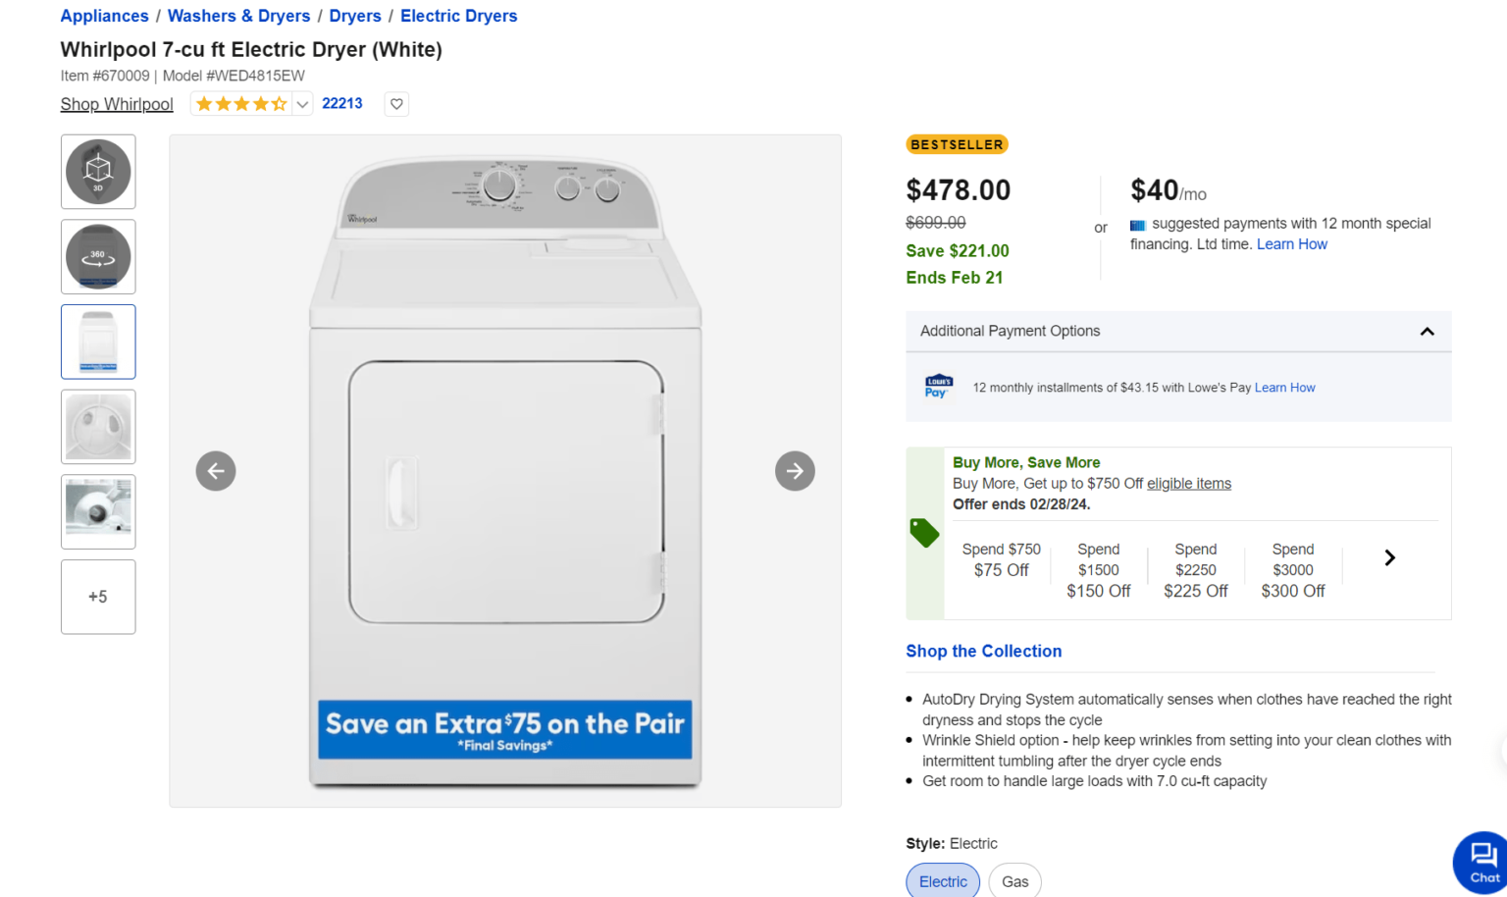Open the 3D view thumbnail icon
This screenshot has width=1507, height=897.
point(98,172)
